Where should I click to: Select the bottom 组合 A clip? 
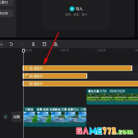pyautogui.click(x=80, y=84)
